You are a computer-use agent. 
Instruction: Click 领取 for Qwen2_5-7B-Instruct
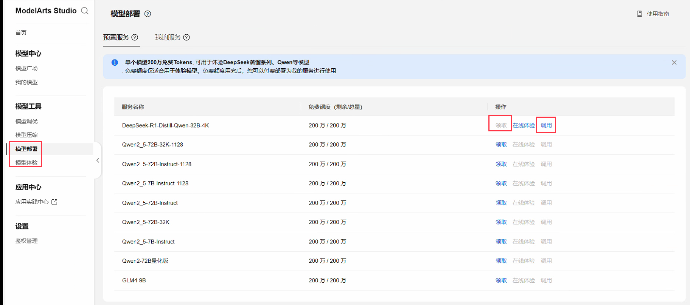tap(501, 242)
